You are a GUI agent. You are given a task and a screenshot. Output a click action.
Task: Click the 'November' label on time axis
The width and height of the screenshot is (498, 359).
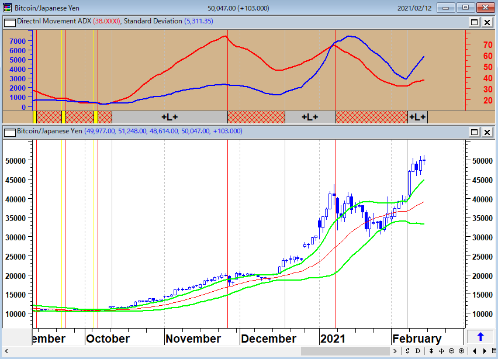pos(193,339)
